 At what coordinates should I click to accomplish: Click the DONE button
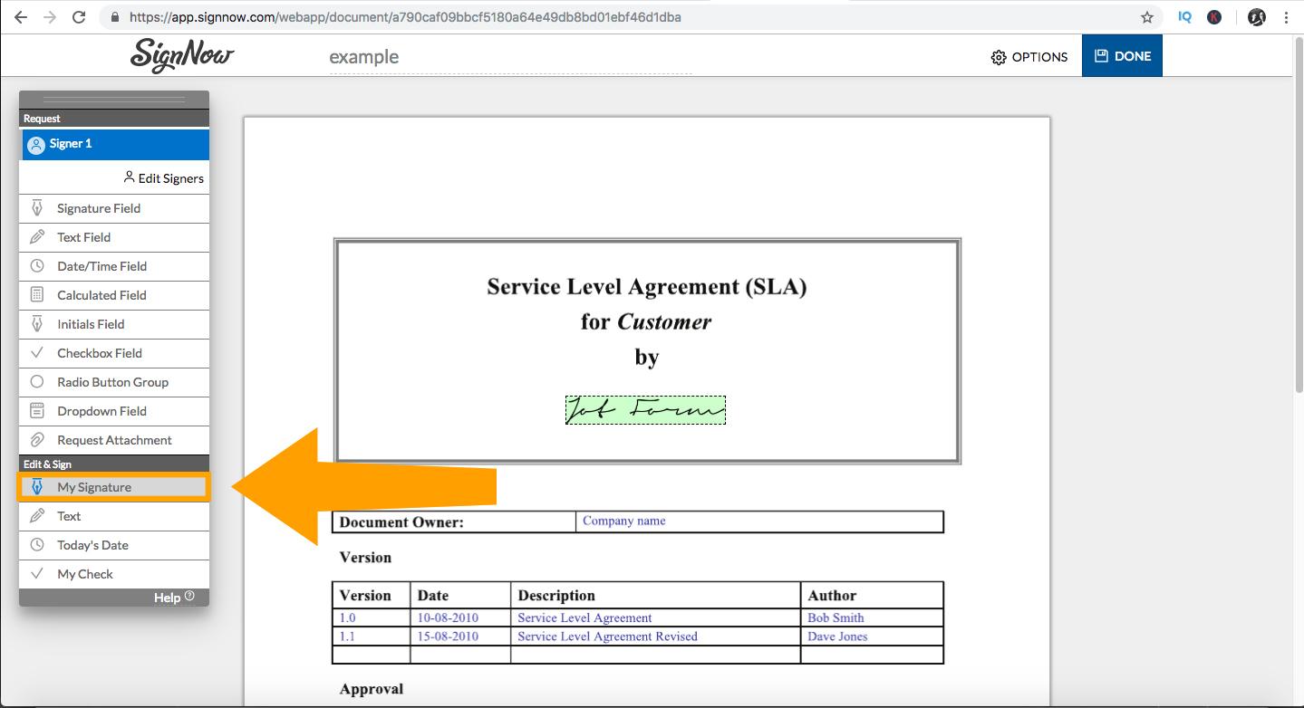coord(1122,56)
